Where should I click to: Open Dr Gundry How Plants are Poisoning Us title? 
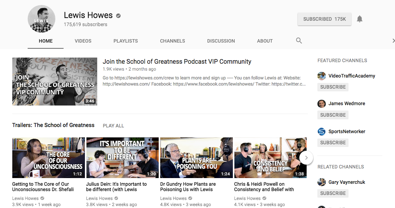pos(188,187)
